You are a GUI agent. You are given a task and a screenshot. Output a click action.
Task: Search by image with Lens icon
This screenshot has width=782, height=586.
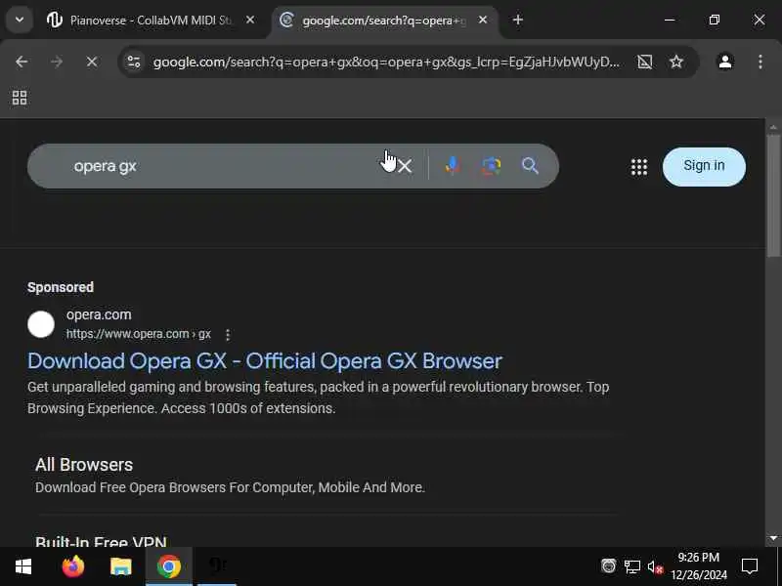492,165
